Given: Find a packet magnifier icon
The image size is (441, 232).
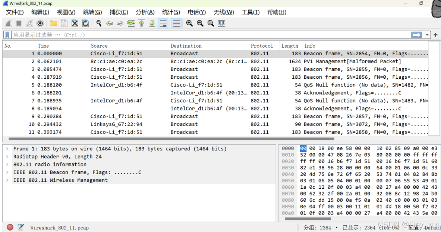Looking at the screenshot, I should click(99, 23).
